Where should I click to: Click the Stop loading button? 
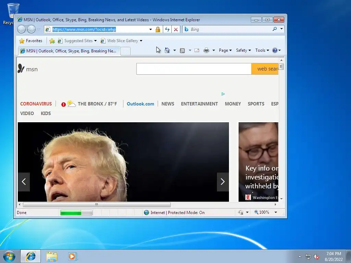coord(176,29)
